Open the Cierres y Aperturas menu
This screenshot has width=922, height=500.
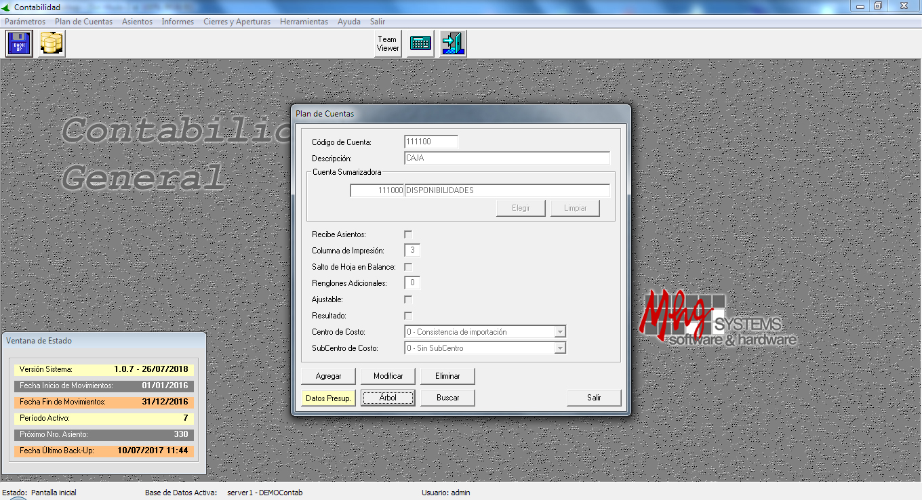click(237, 22)
